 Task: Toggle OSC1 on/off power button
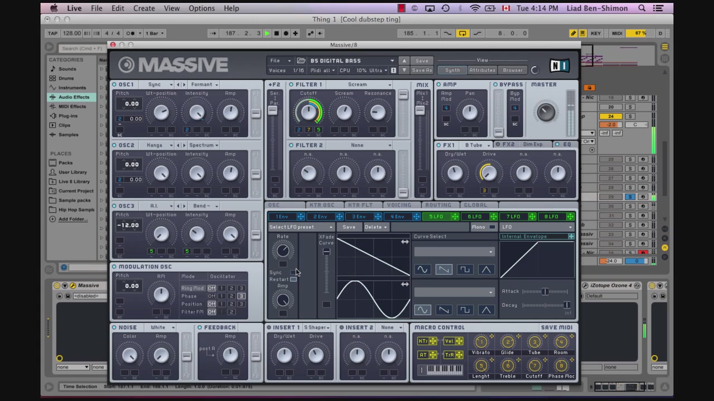(114, 85)
